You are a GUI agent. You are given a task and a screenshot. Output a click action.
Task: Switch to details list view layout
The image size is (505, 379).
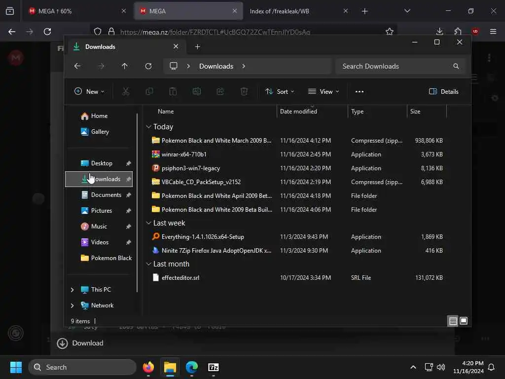(453, 321)
